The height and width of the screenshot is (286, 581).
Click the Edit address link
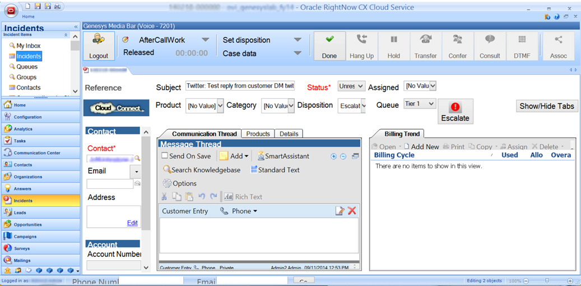tap(132, 223)
